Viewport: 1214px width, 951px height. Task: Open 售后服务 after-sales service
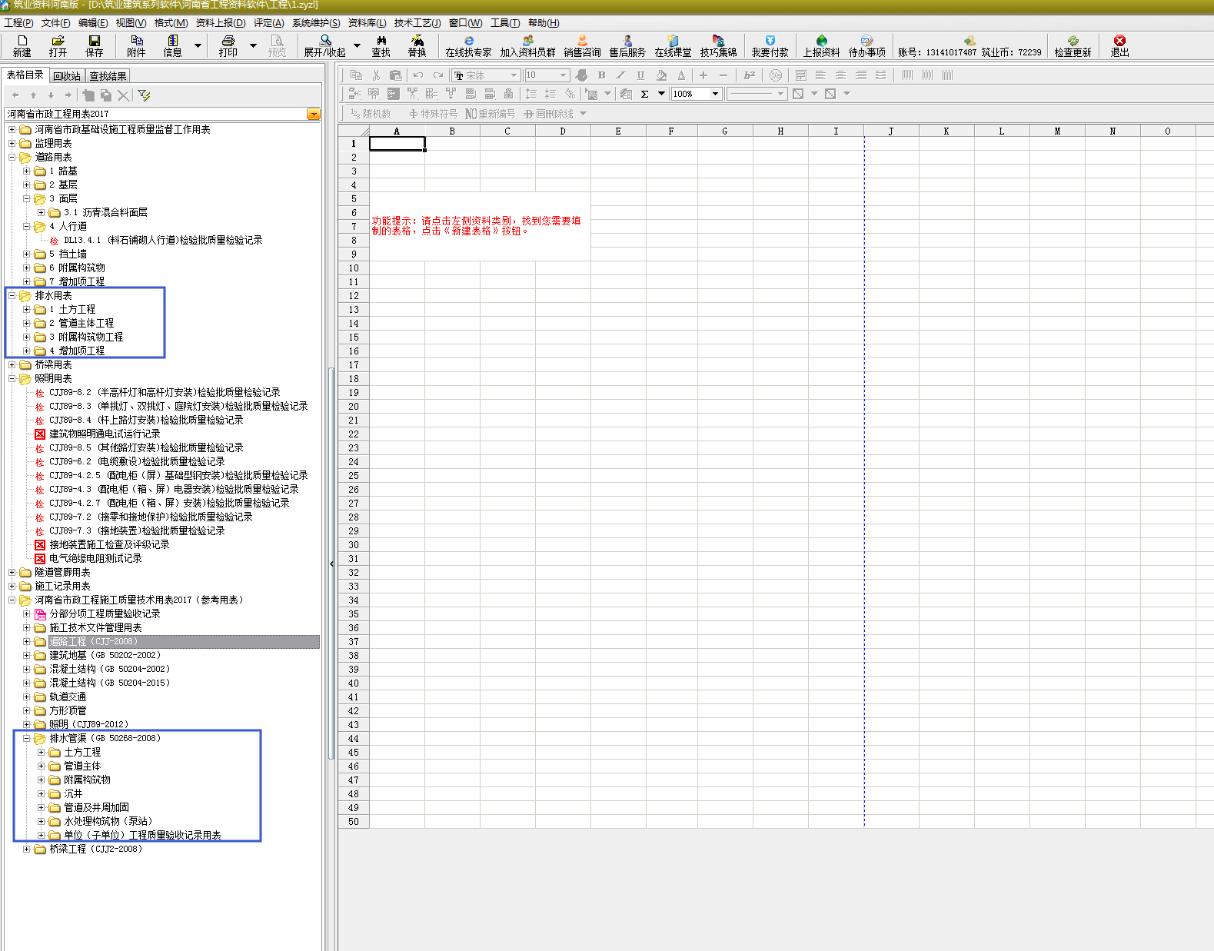[x=627, y=45]
